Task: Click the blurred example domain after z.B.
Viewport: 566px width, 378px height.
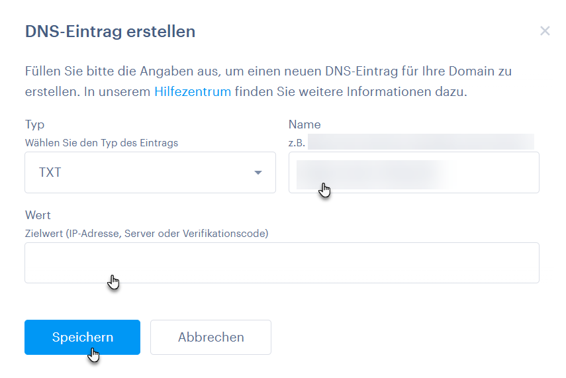Action: pyautogui.click(x=420, y=142)
